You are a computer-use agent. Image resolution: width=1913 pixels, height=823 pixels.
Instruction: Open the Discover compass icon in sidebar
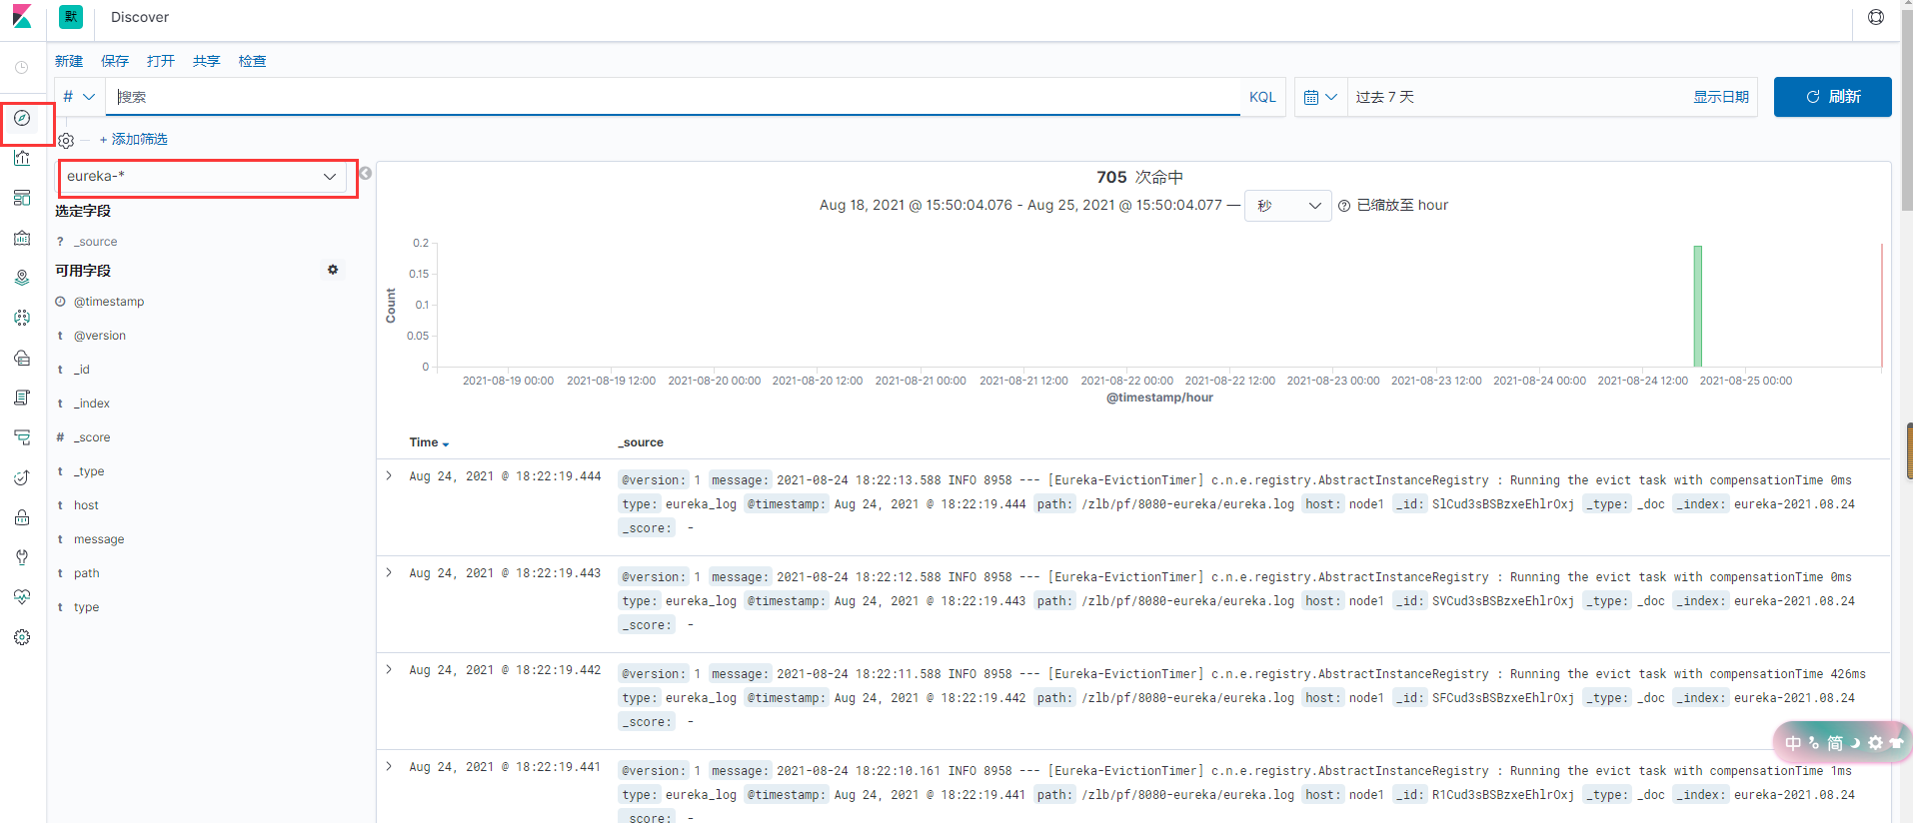click(x=22, y=118)
